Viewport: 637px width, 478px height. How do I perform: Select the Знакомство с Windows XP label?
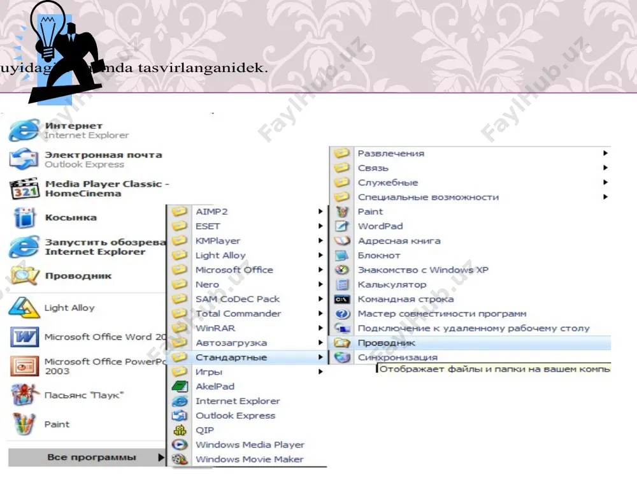423,270
